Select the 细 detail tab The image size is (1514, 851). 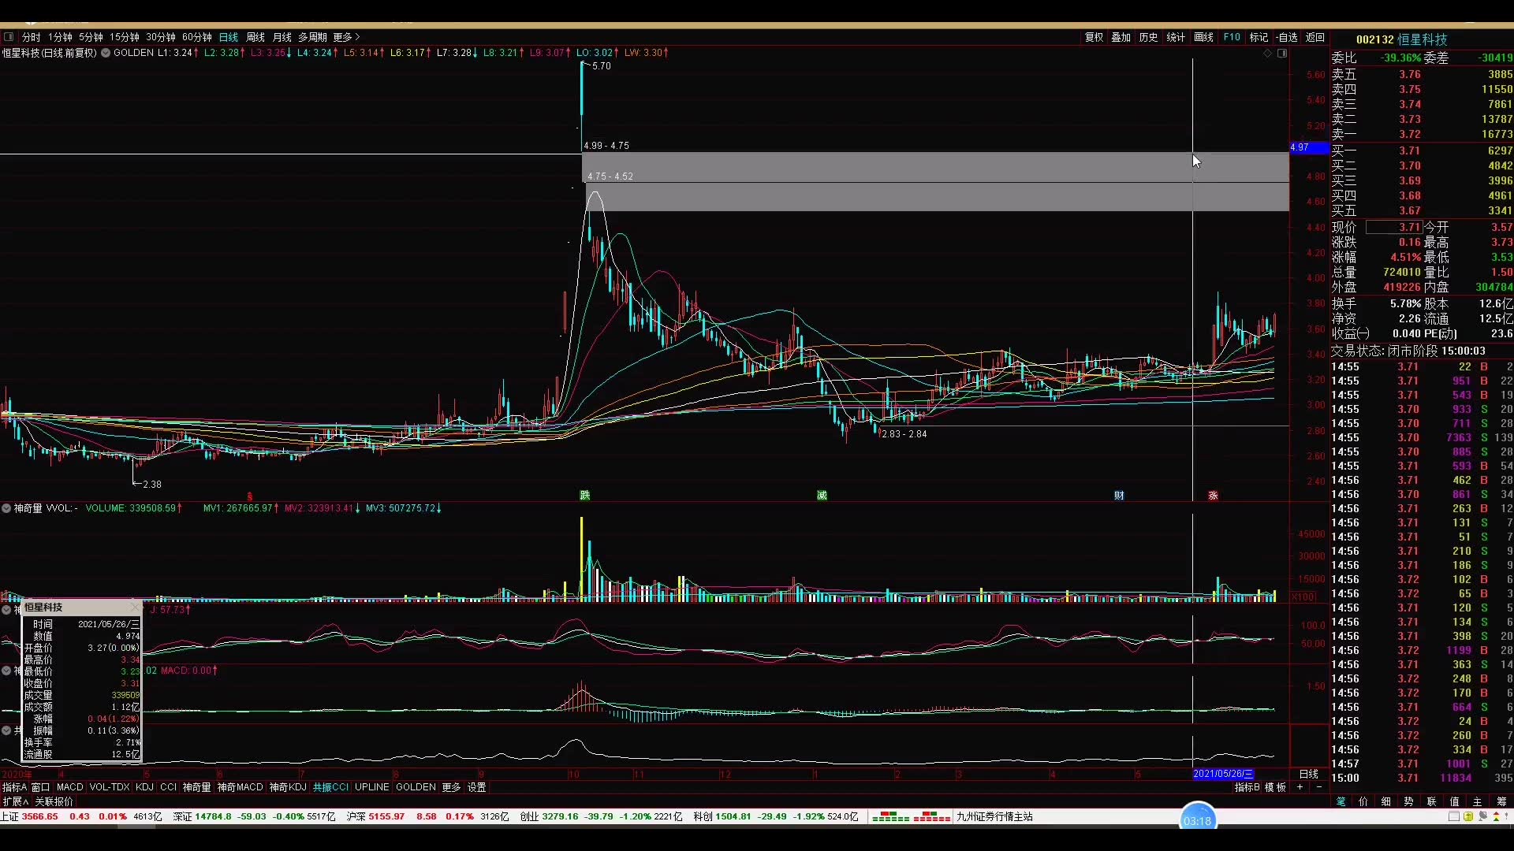1386,801
